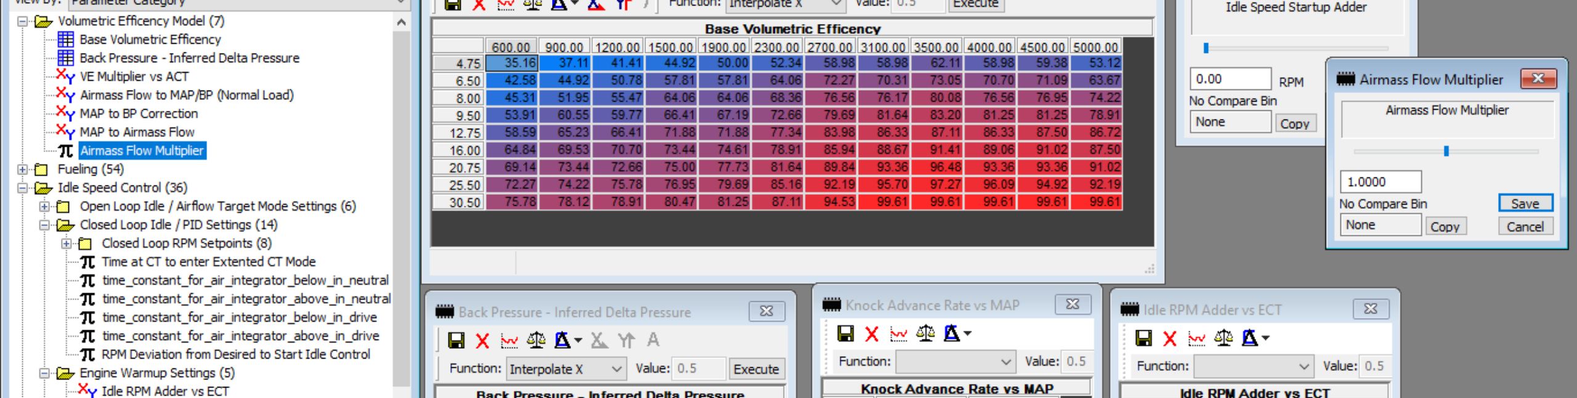Click save icon in Back Pressure window
The width and height of the screenshot is (1577, 398).
click(x=456, y=340)
